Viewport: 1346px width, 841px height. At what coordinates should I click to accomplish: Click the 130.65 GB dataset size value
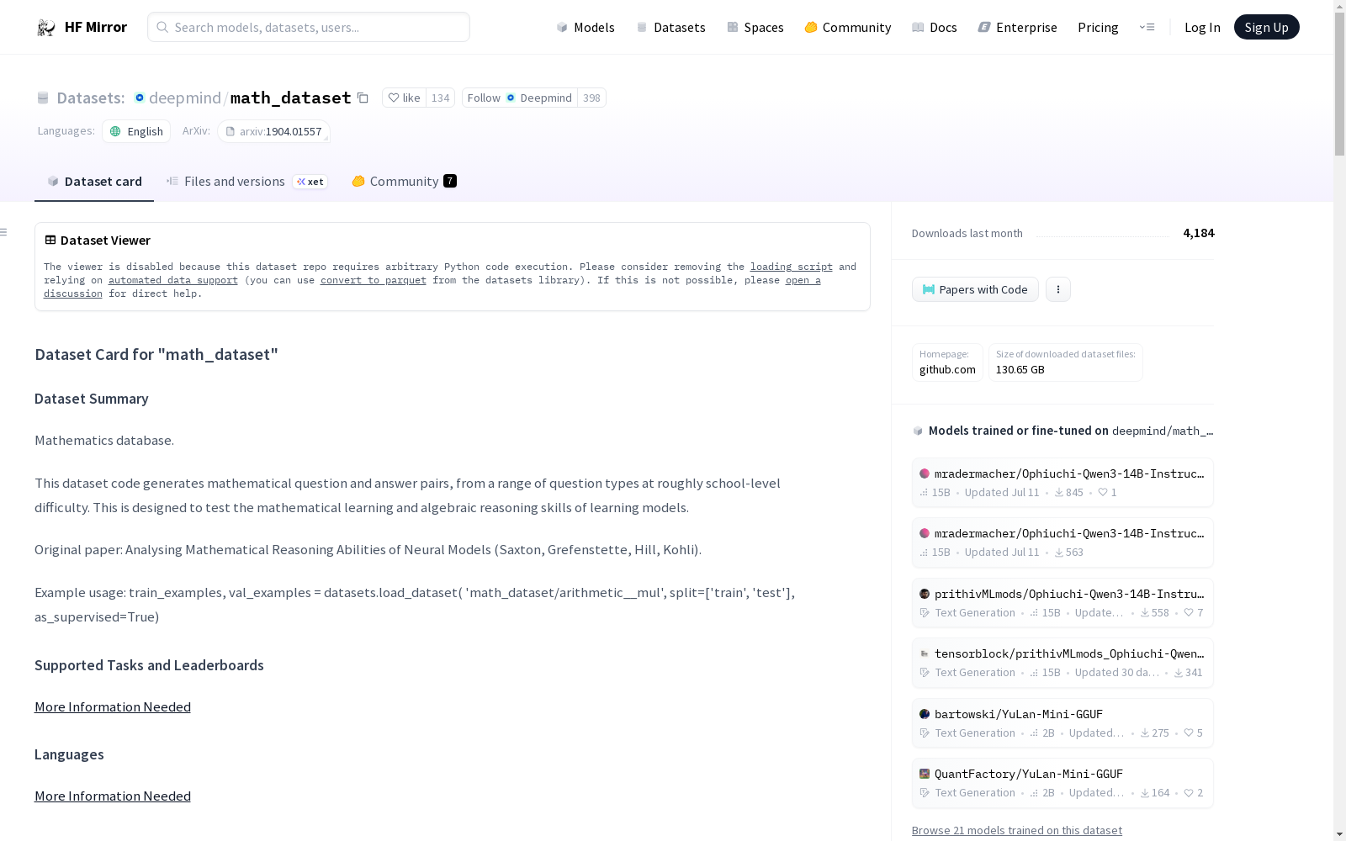1020,369
